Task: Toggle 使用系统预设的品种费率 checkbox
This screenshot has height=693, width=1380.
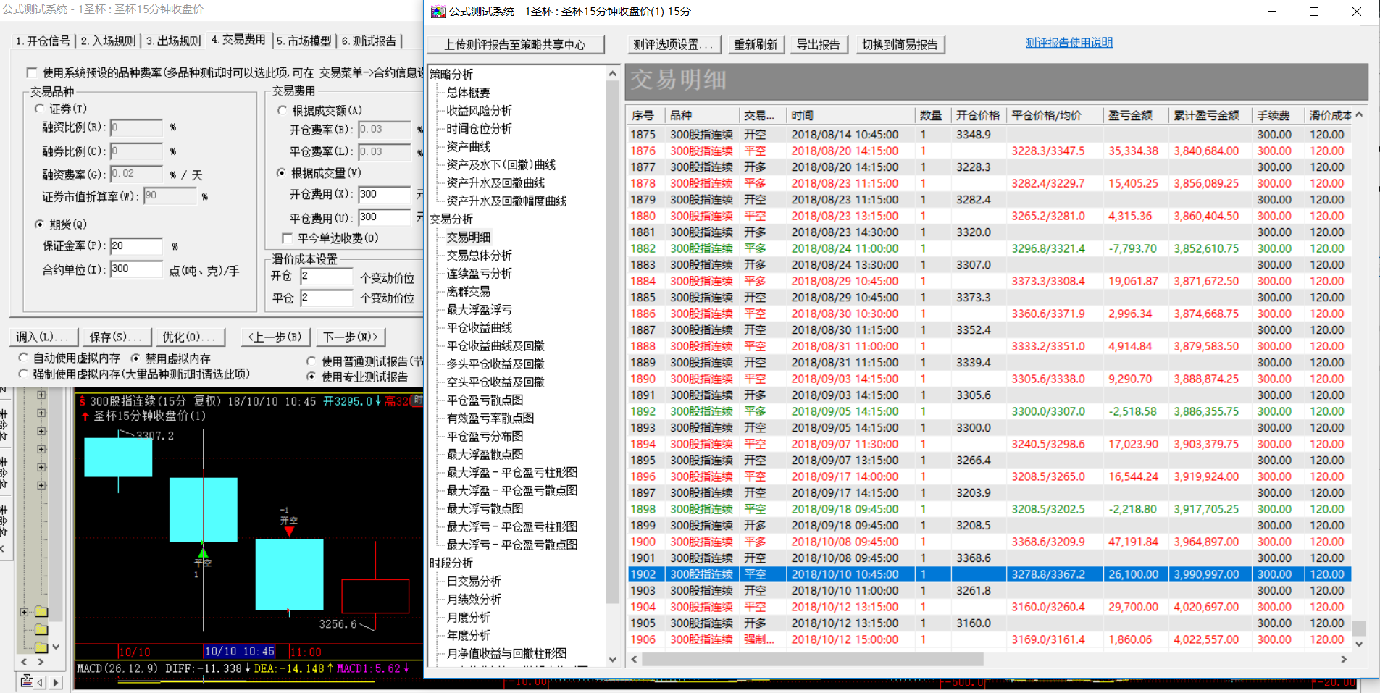Action: pyautogui.click(x=31, y=72)
